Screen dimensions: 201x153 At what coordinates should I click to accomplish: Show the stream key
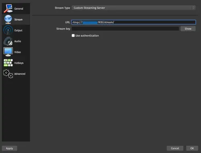coord(188,29)
